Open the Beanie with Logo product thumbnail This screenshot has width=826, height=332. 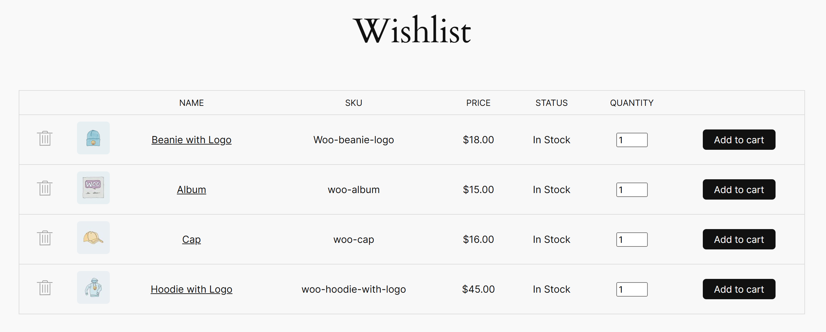[93, 138]
